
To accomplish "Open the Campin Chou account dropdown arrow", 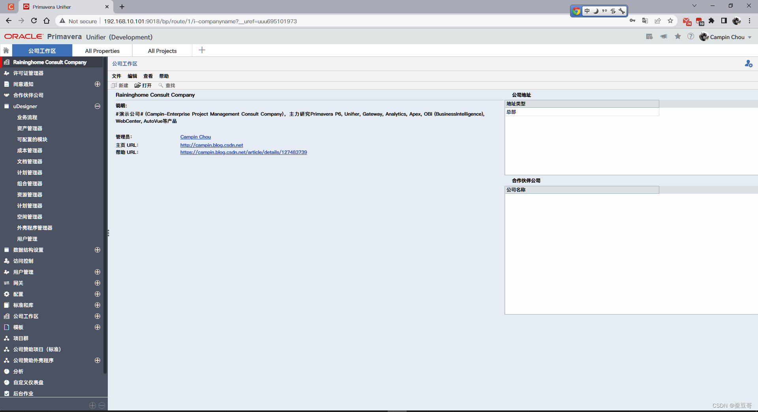I will (x=750, y=37).
